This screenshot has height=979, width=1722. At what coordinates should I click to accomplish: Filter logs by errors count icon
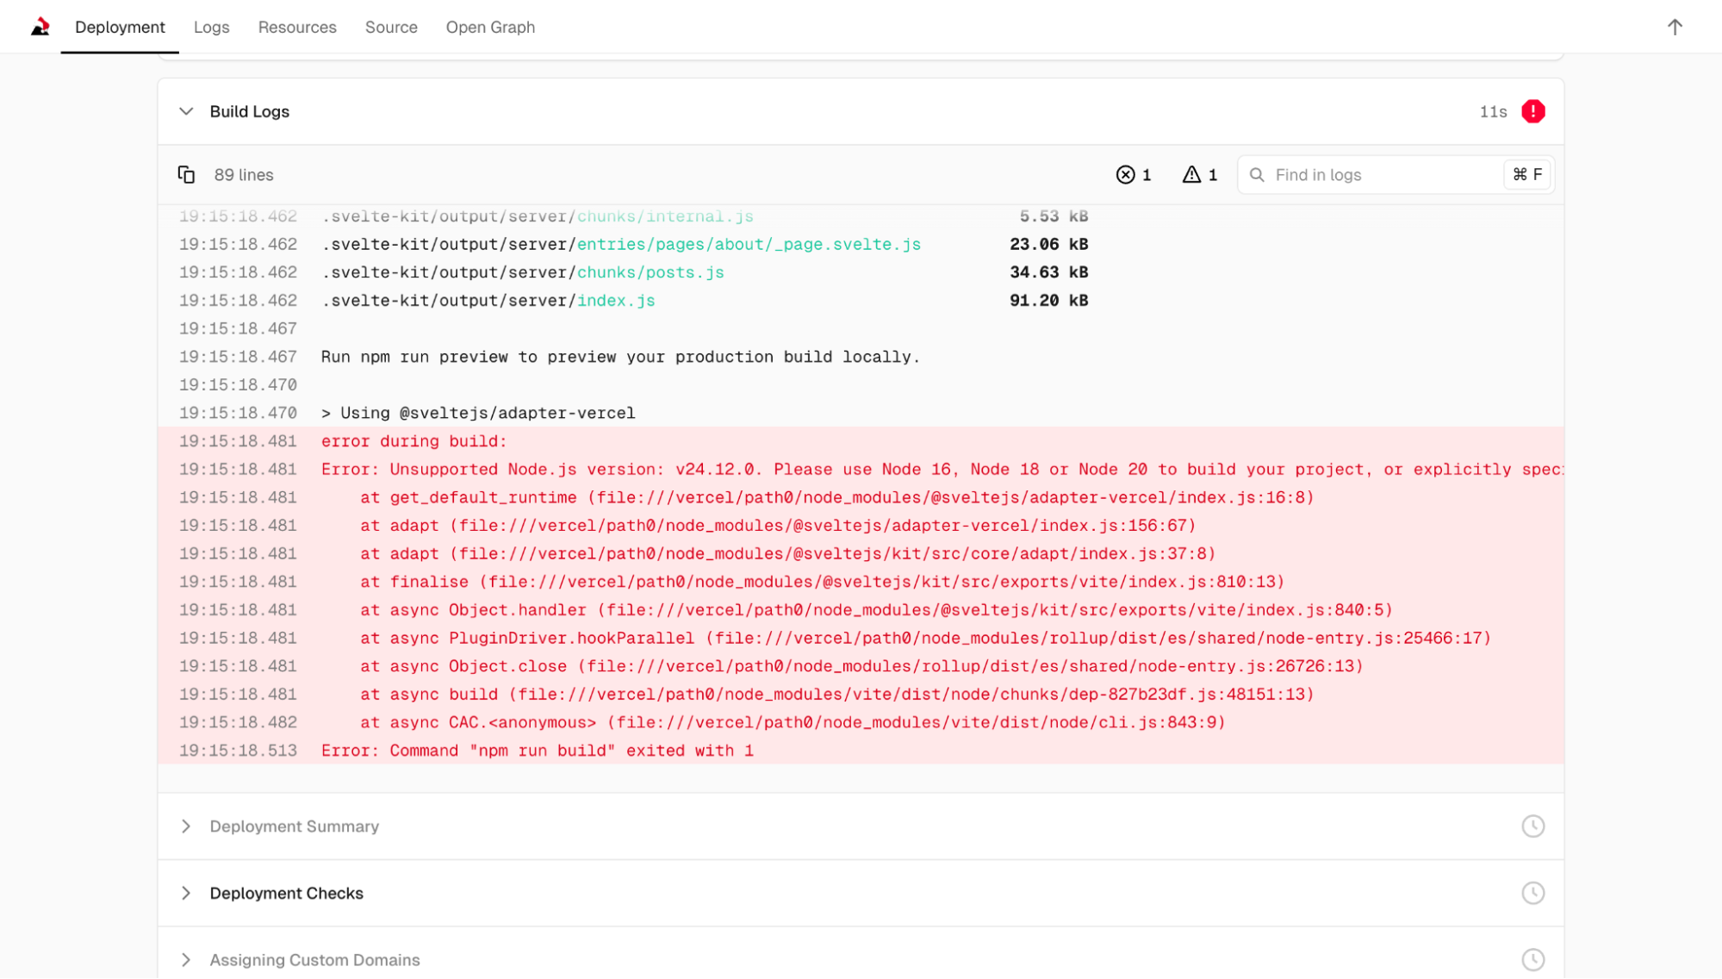click(1126, 175)
